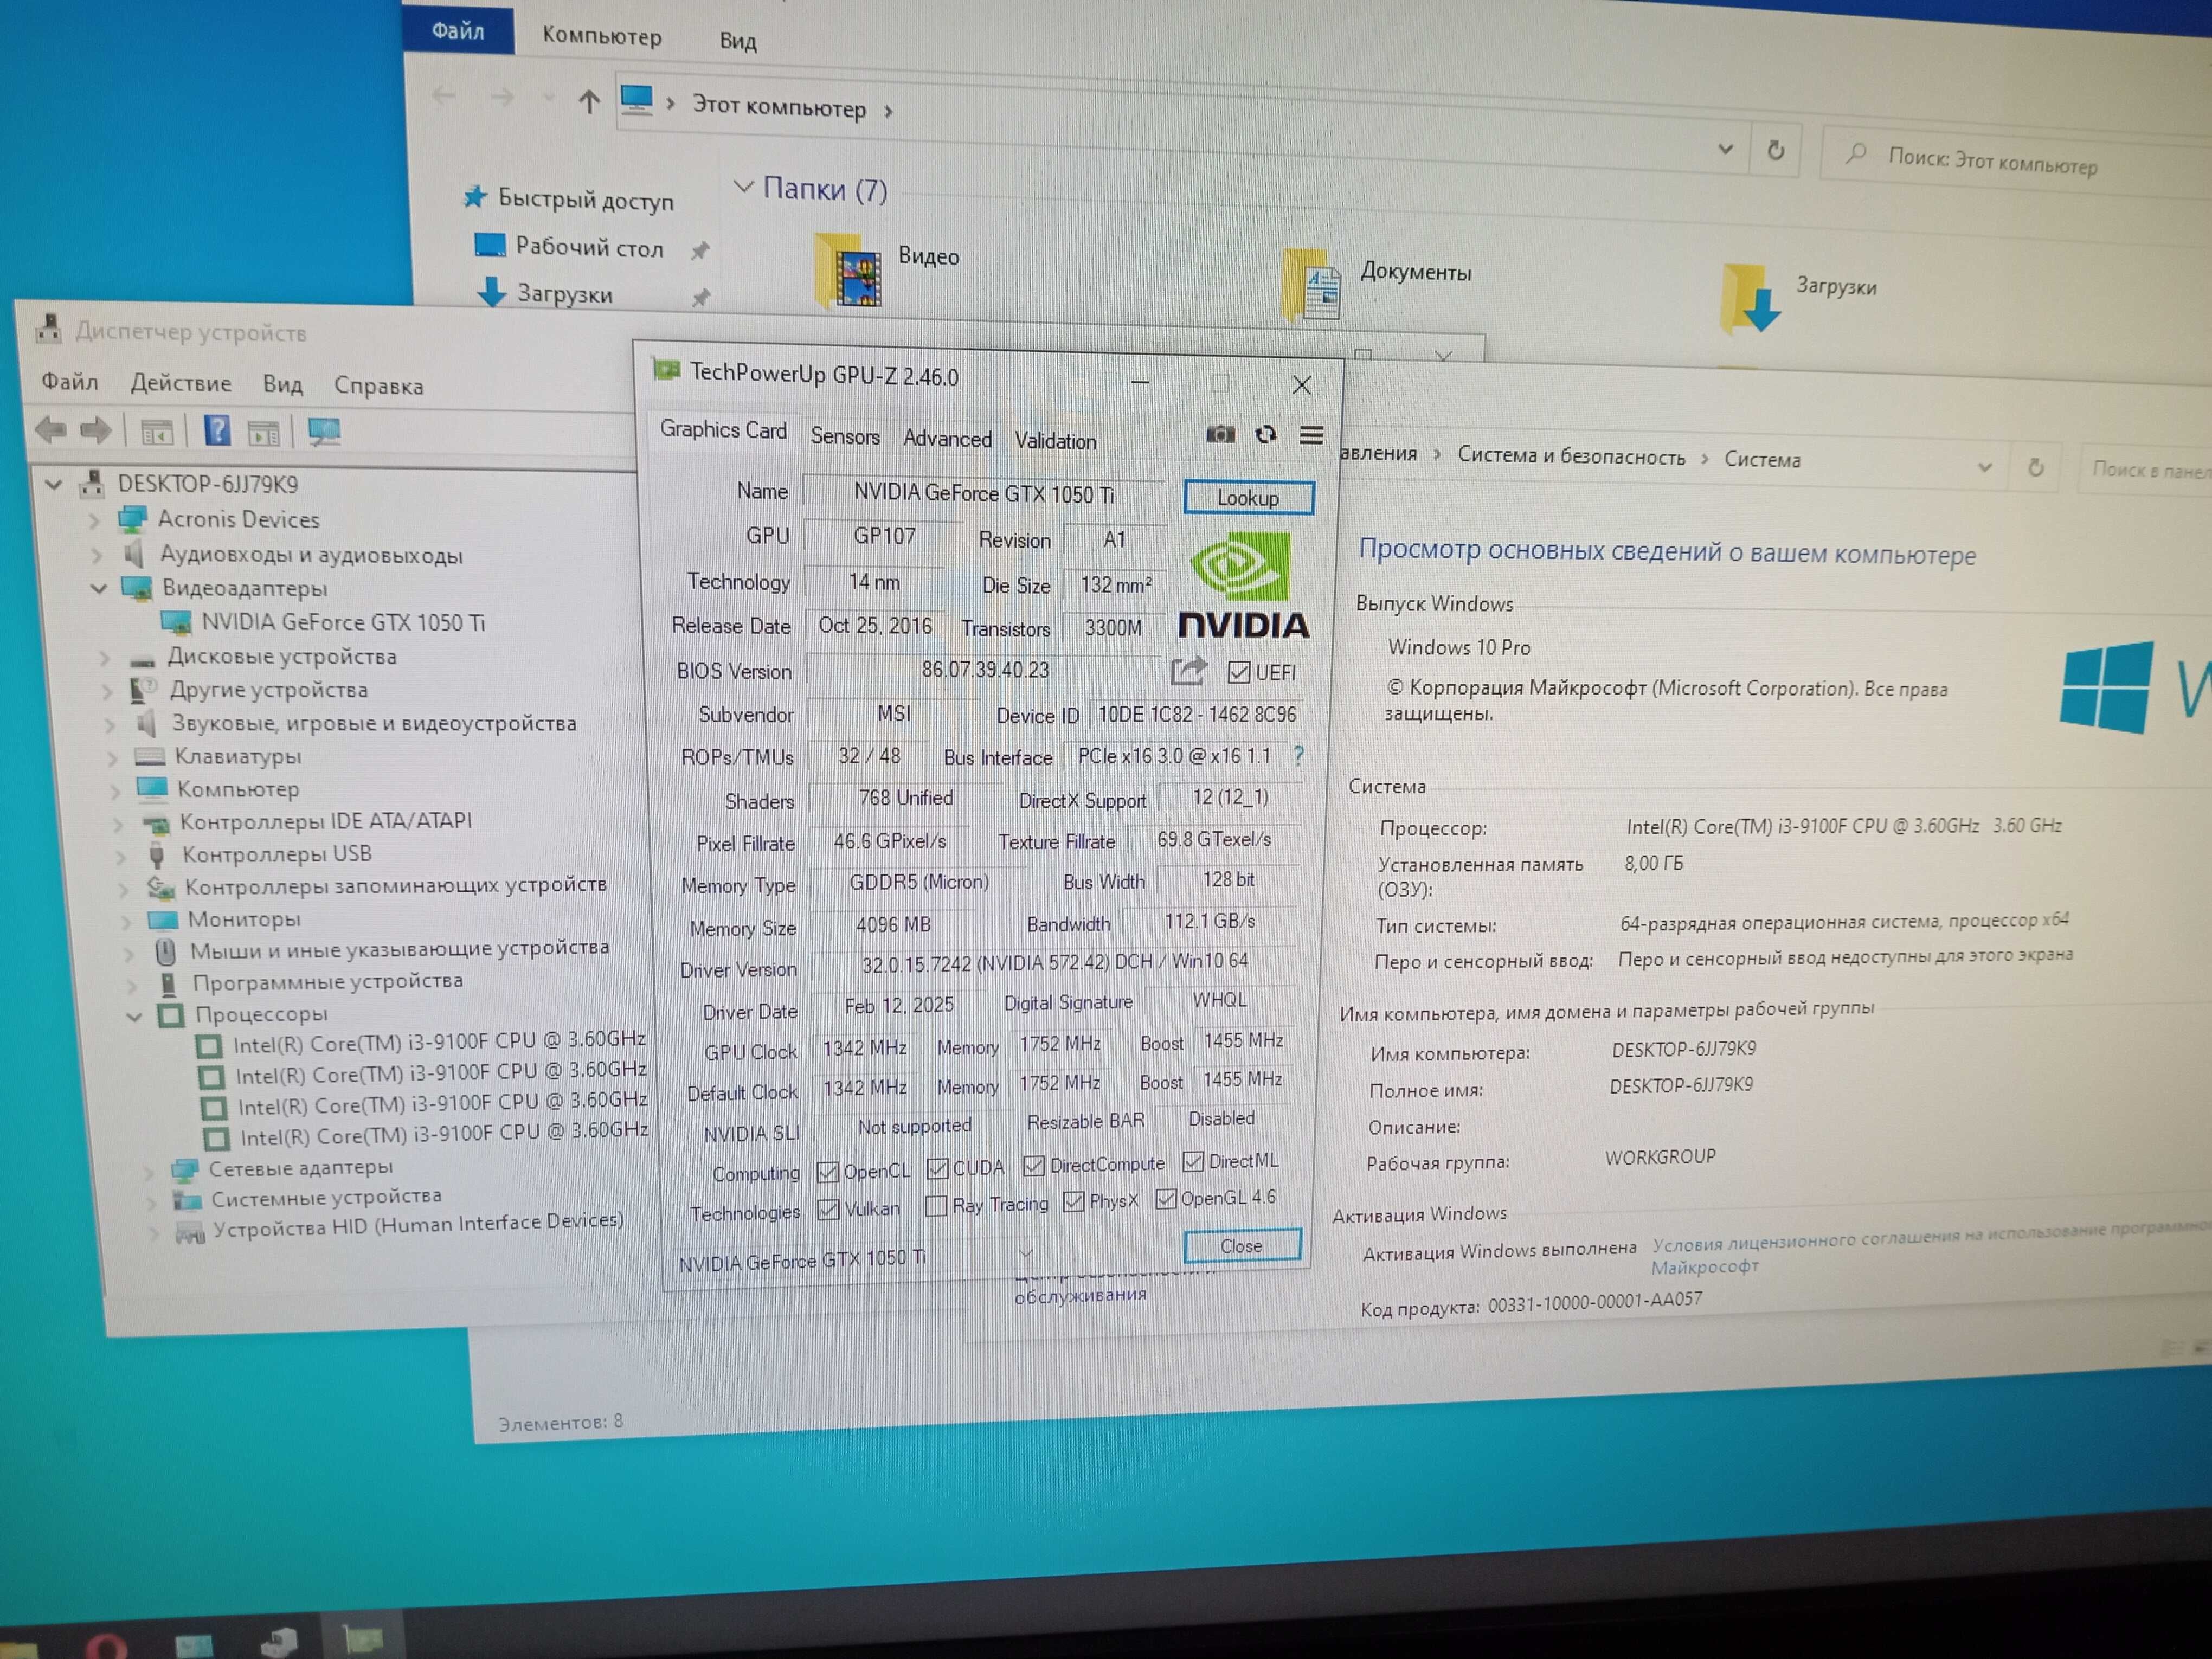Collapse the Видеоадаптеры tree node

(98, 588)
